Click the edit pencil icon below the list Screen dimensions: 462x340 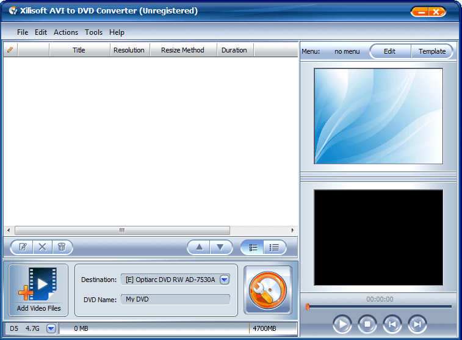coord(23,247)
